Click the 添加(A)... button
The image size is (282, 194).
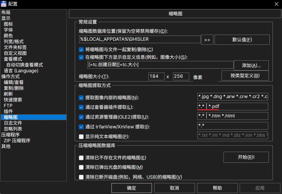(251, 66)
